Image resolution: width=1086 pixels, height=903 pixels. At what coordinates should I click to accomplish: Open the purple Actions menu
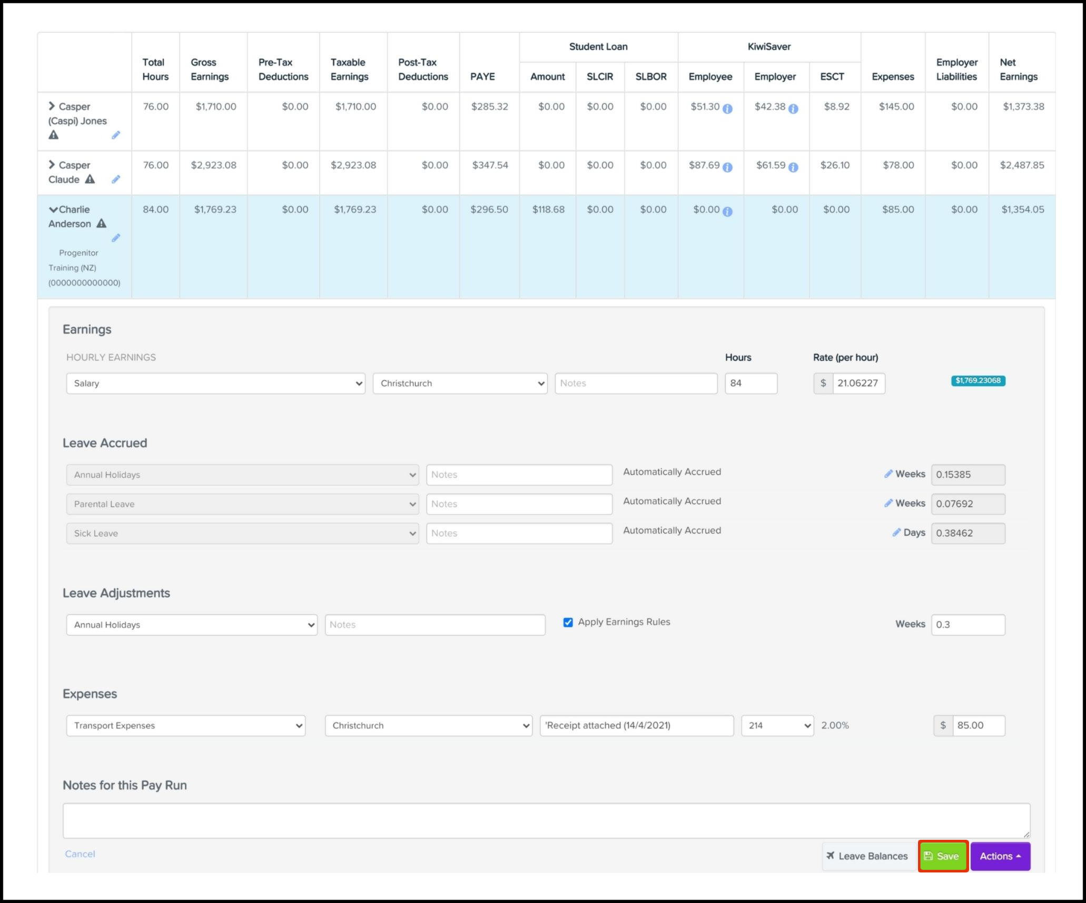(x=1000, y=856)
